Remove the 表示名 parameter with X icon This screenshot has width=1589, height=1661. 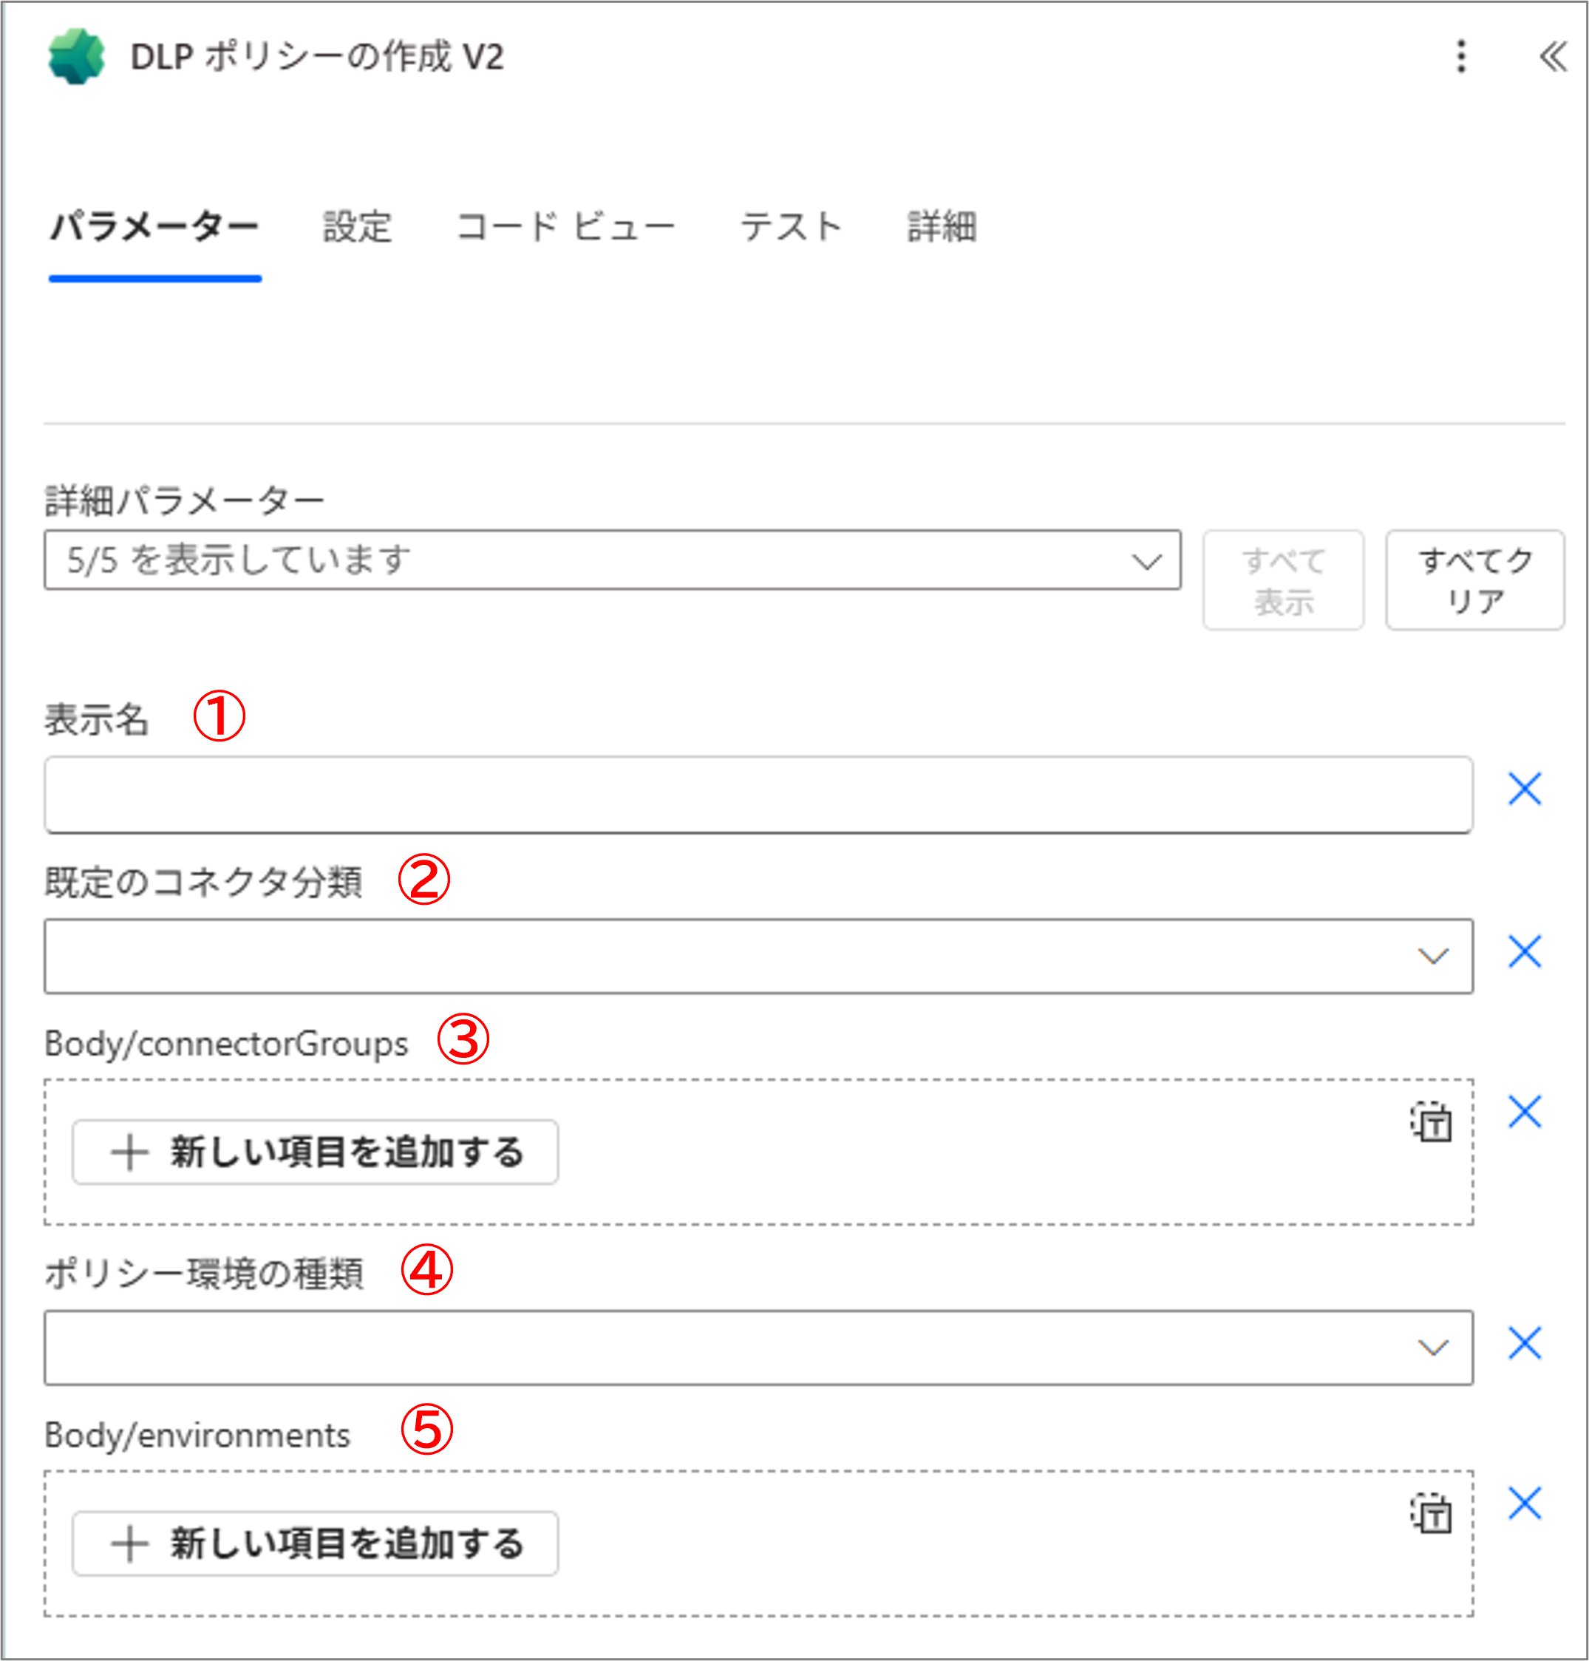coord(1524,789)
